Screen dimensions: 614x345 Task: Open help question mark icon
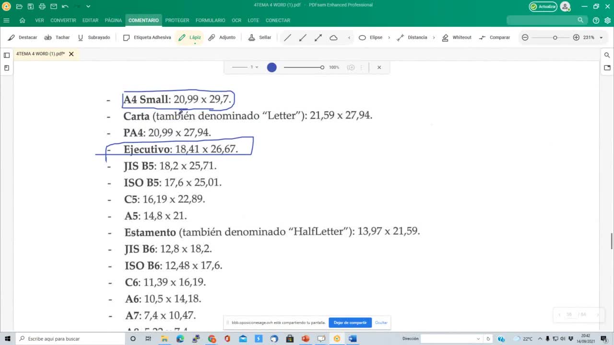point(596,20)
